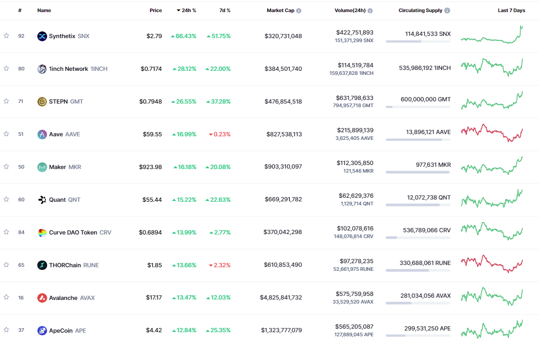Viewport: 539px width, 343px height.
Task: Click Curve DAO 24h change 13.99%
Action: 184,232
